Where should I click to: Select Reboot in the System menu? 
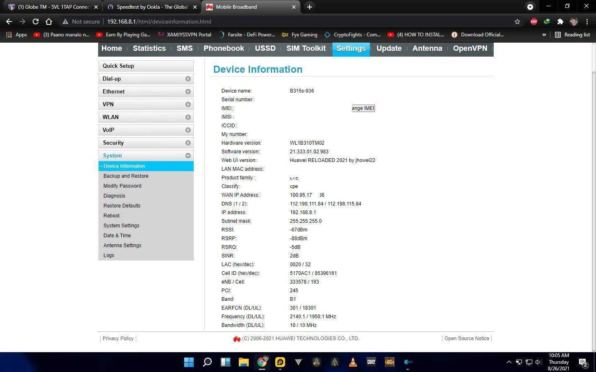111,216
